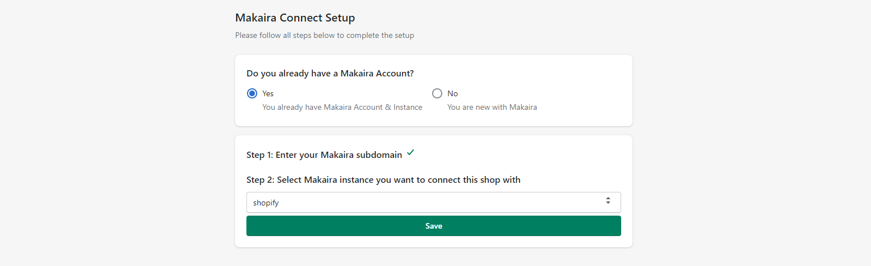This screenshot has width=871, height=266.
Task: Click the "Please follow all steps below" subtitle
Action: tap(324, 35)
